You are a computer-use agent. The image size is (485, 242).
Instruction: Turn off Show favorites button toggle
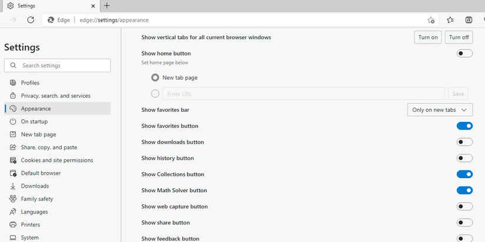tap(464, 126)
